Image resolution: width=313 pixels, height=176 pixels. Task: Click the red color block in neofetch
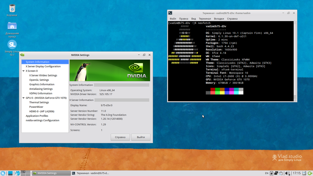[213, 89]
